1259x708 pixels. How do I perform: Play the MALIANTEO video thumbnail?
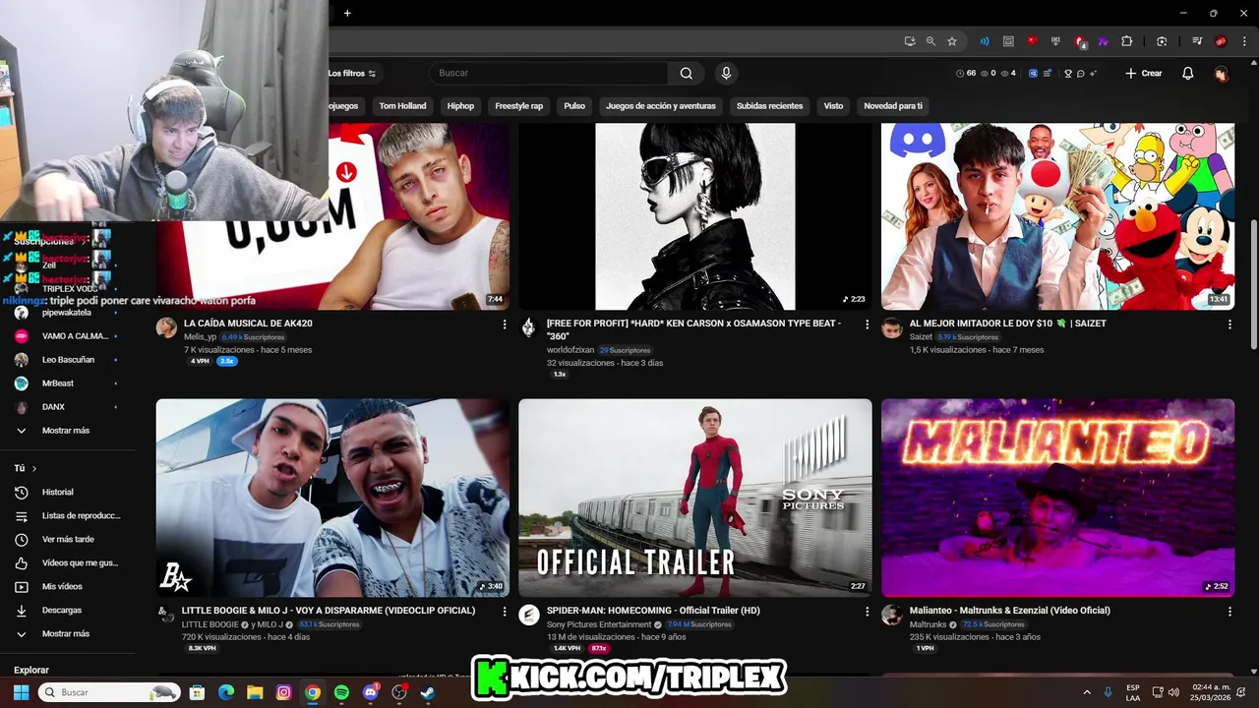1057,498
